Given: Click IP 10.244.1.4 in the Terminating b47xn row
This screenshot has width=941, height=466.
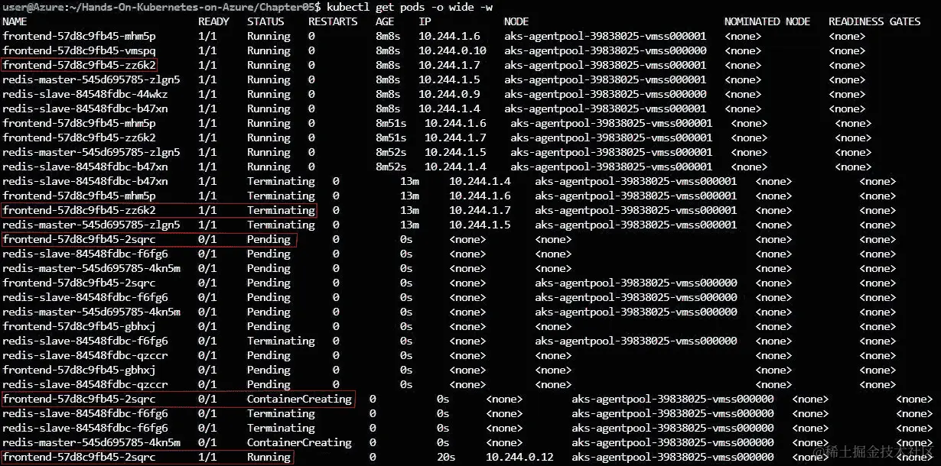Looking at the screenshot, I should [480, 181].
